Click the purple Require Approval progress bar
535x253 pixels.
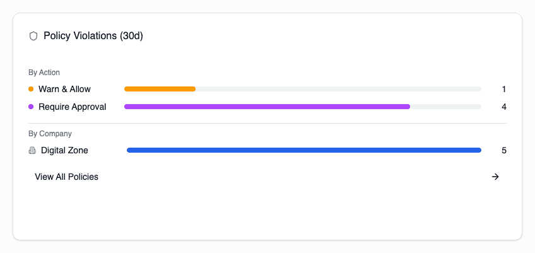(267, 107)
